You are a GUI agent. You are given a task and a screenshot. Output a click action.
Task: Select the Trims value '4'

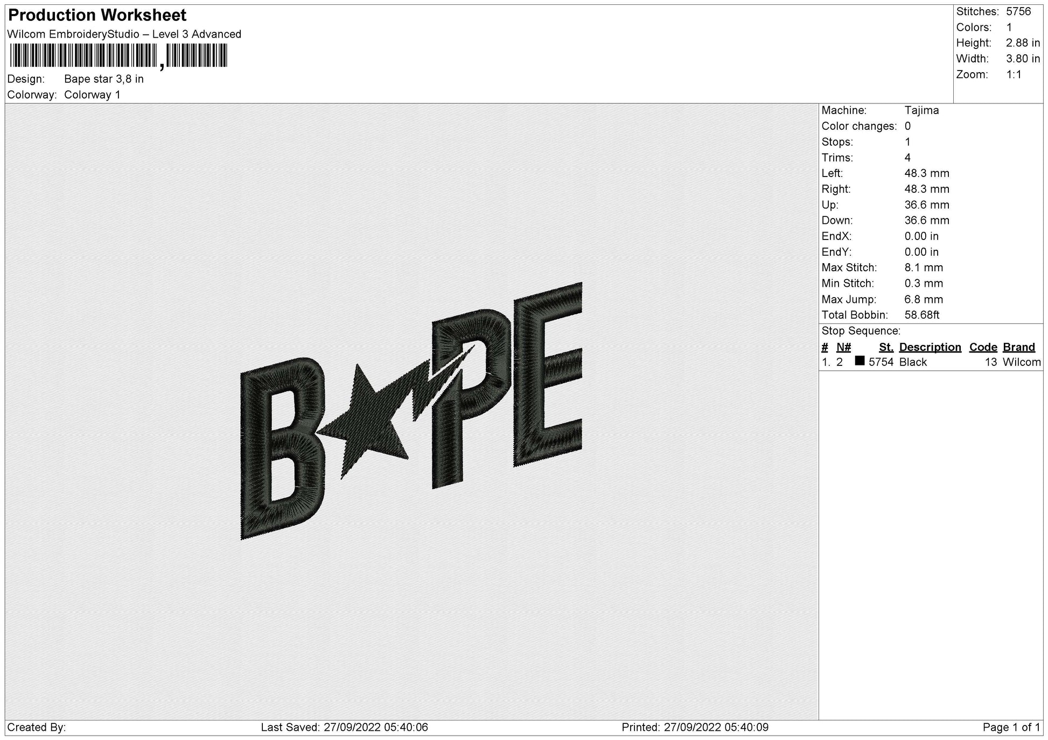pos(908,158)
